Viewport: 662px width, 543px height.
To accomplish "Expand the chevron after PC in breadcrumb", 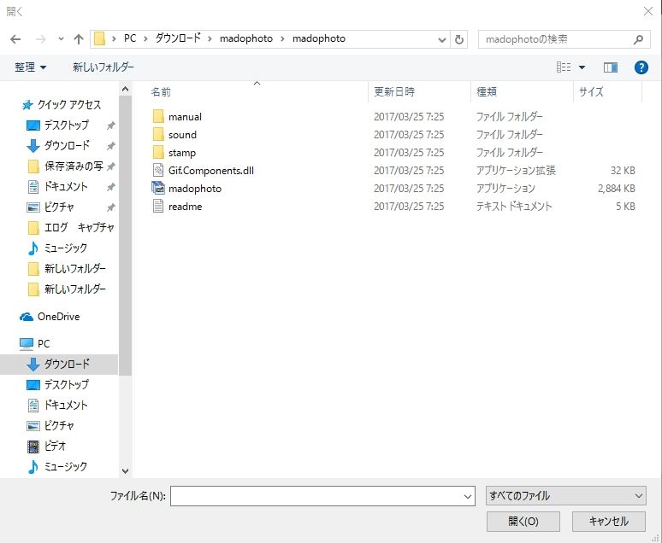I will [145, 39].
